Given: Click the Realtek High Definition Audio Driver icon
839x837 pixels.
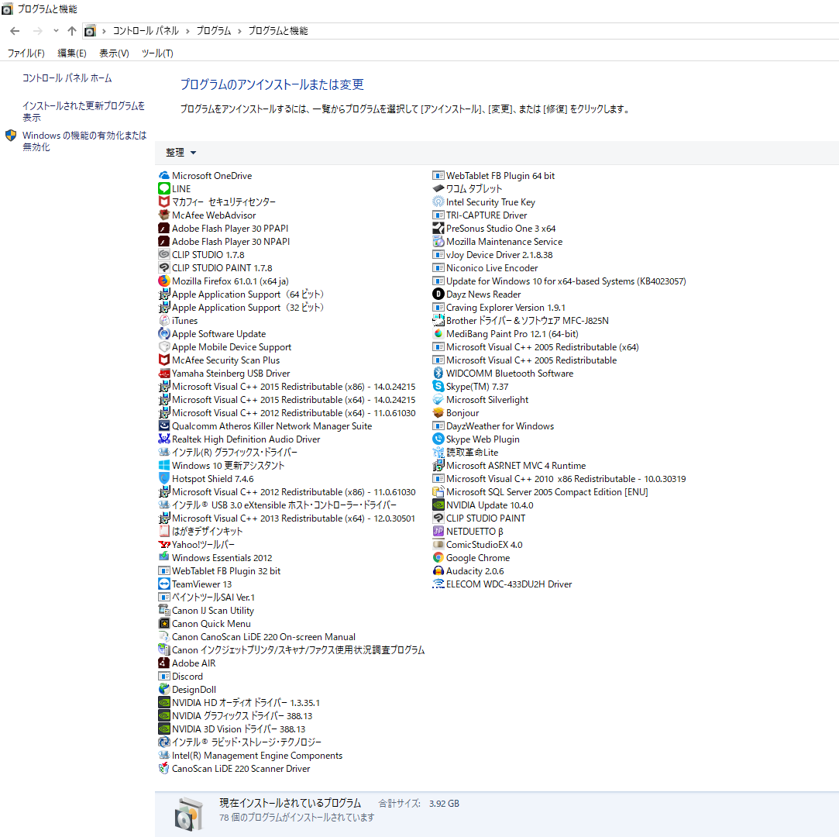Looking at the screenshot, I should [x=164, y=439].
